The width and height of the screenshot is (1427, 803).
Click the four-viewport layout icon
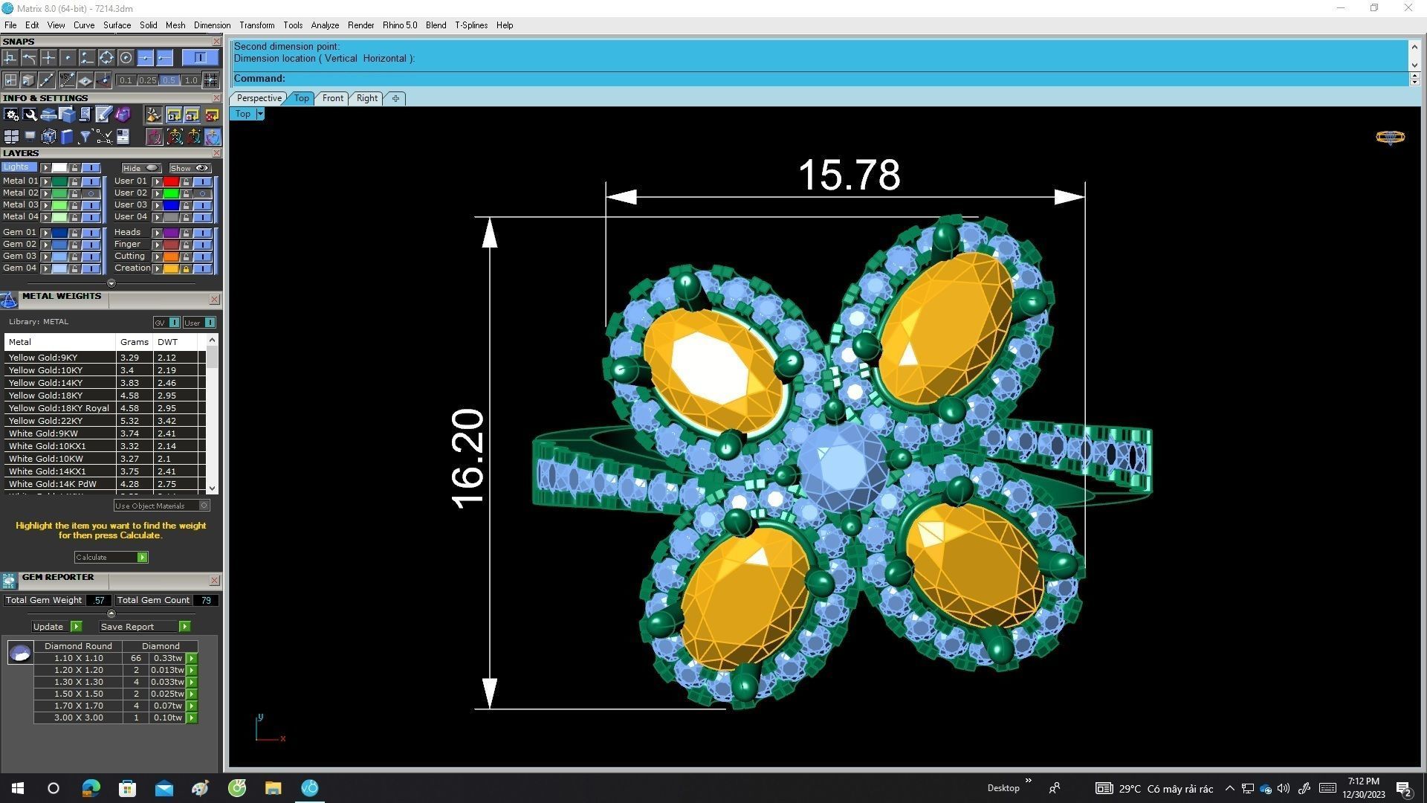(x=11, y=136)
